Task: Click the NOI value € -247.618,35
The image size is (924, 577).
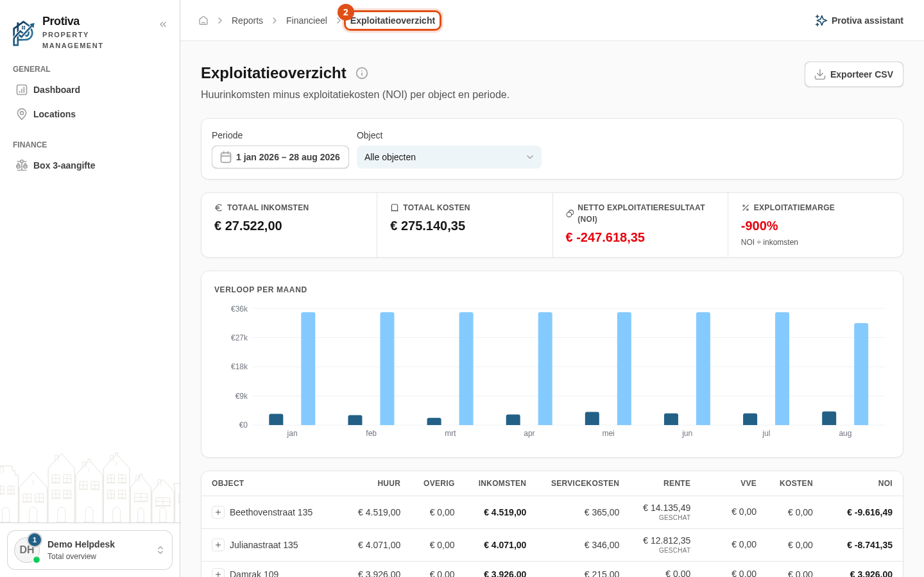Action: (605, 237)
